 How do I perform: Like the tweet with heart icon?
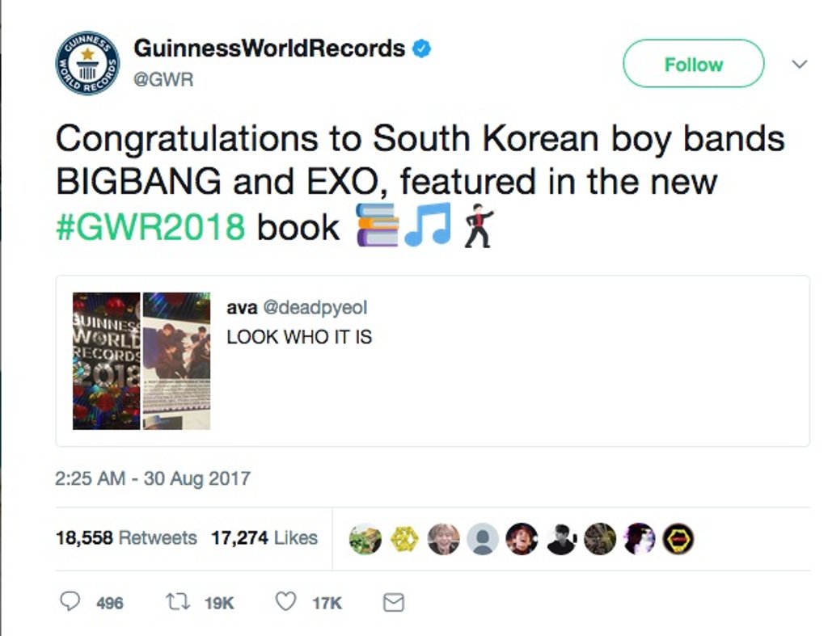[285, 602]
